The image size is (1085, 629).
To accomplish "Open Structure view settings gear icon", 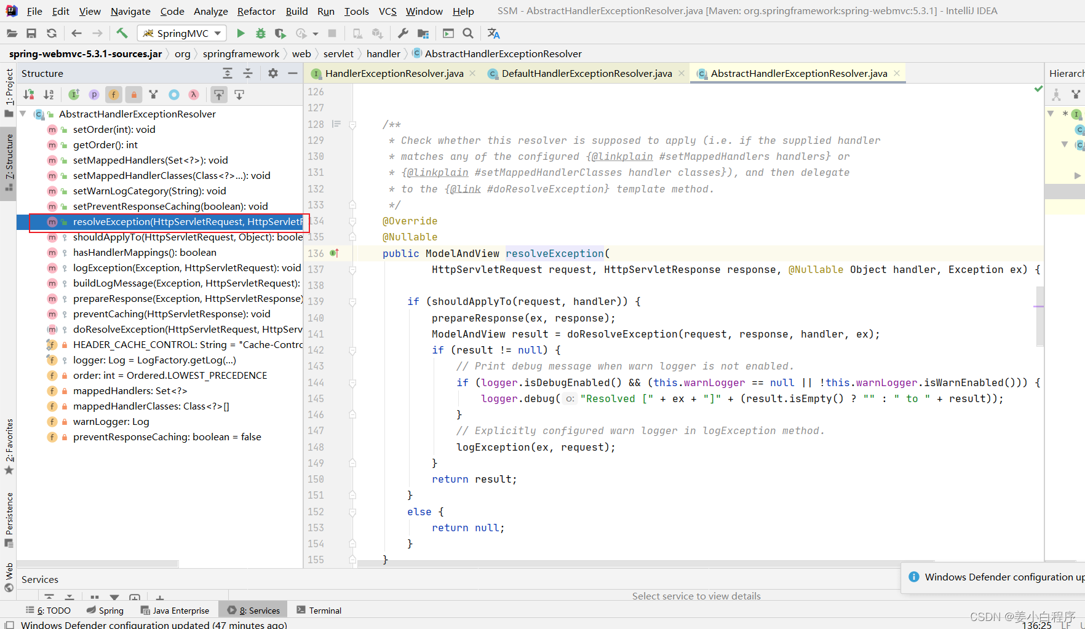I will tap(273, 73).
